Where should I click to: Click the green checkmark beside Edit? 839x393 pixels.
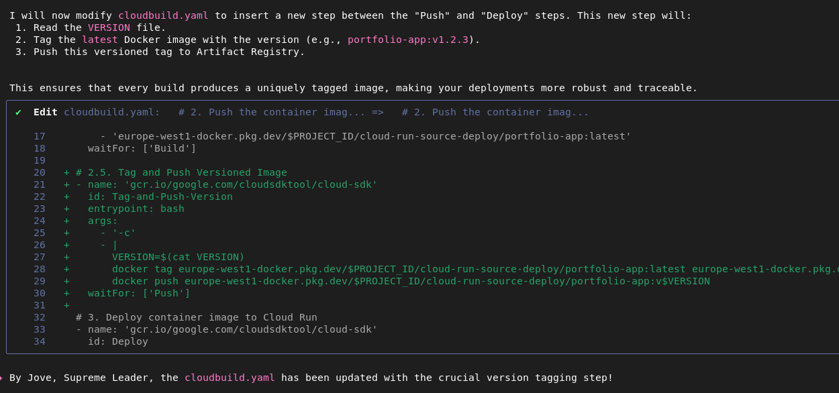tap(18, 112)
